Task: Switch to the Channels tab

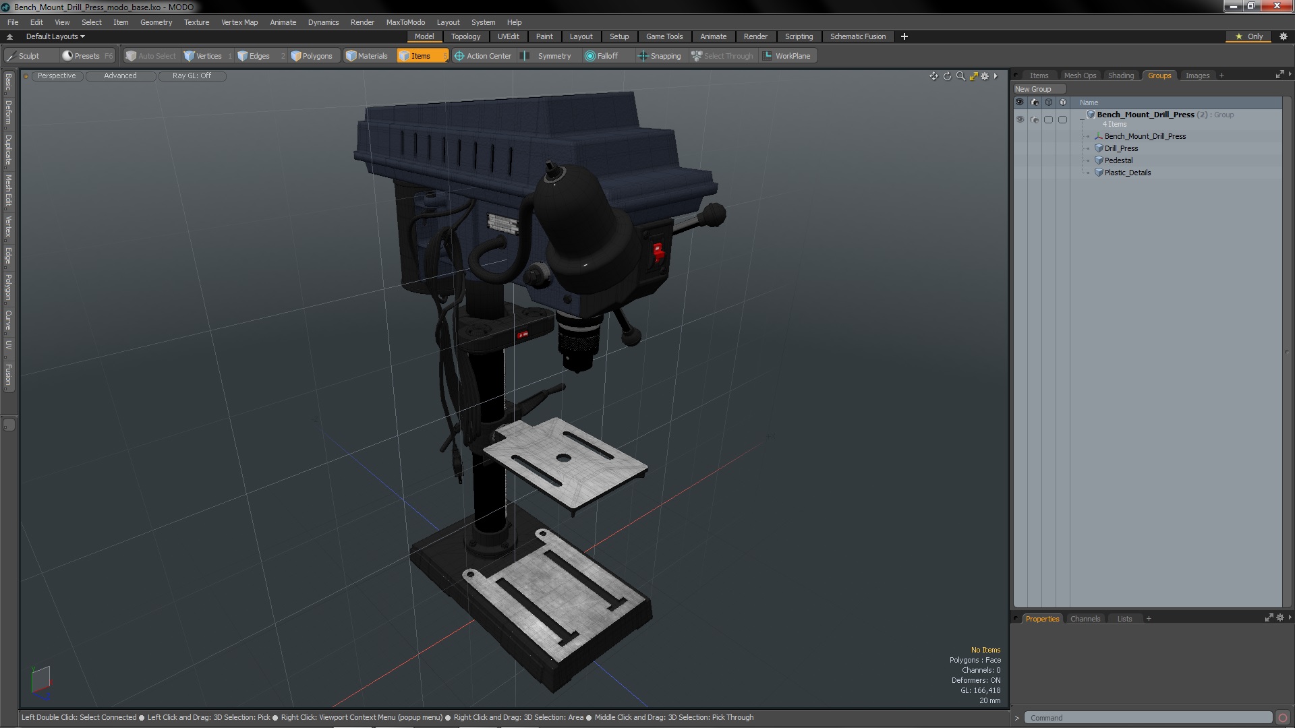Action: tap(1085, 619)
